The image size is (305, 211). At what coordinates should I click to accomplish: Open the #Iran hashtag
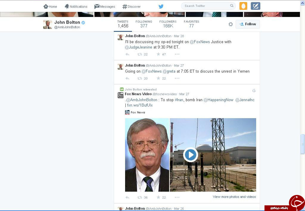179,100
